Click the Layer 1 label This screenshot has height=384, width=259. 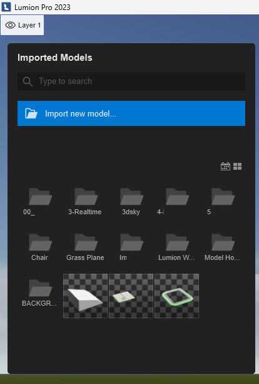click(x=29, y=25)
